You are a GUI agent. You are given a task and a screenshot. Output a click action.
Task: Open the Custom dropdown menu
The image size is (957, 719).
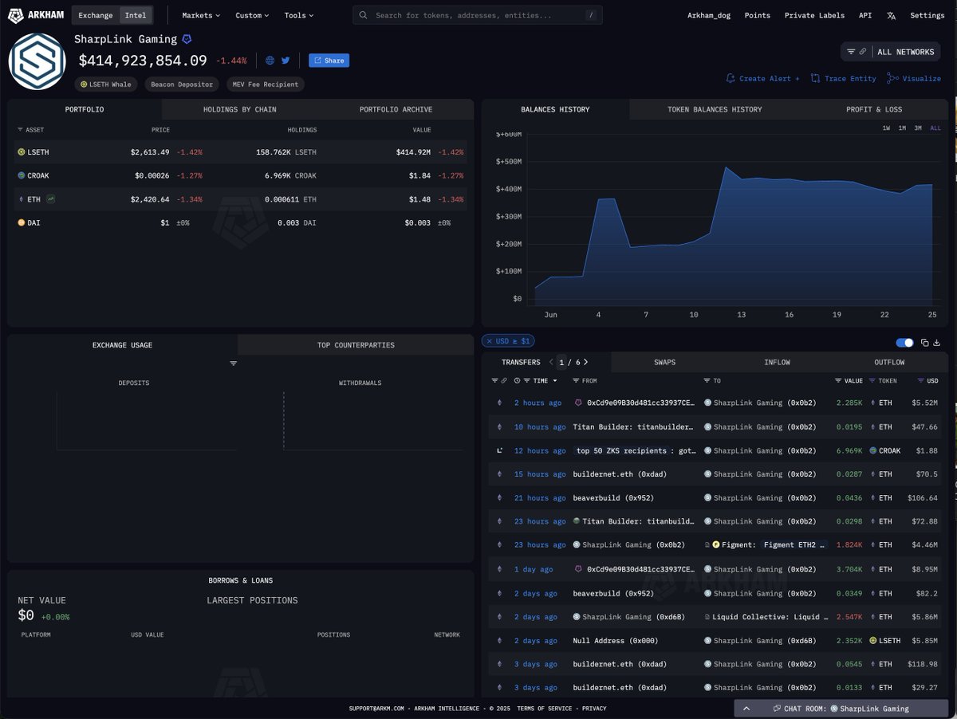pyautogui.click(x=252, y=15)
